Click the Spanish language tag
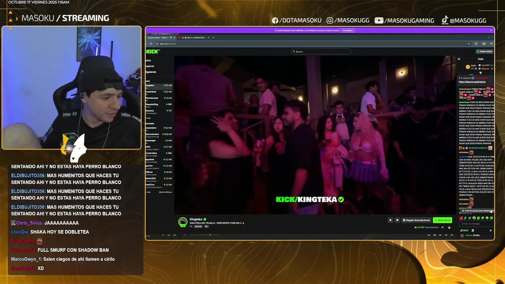This screenshot has height=284, width=505. click(x=198, y=226)
